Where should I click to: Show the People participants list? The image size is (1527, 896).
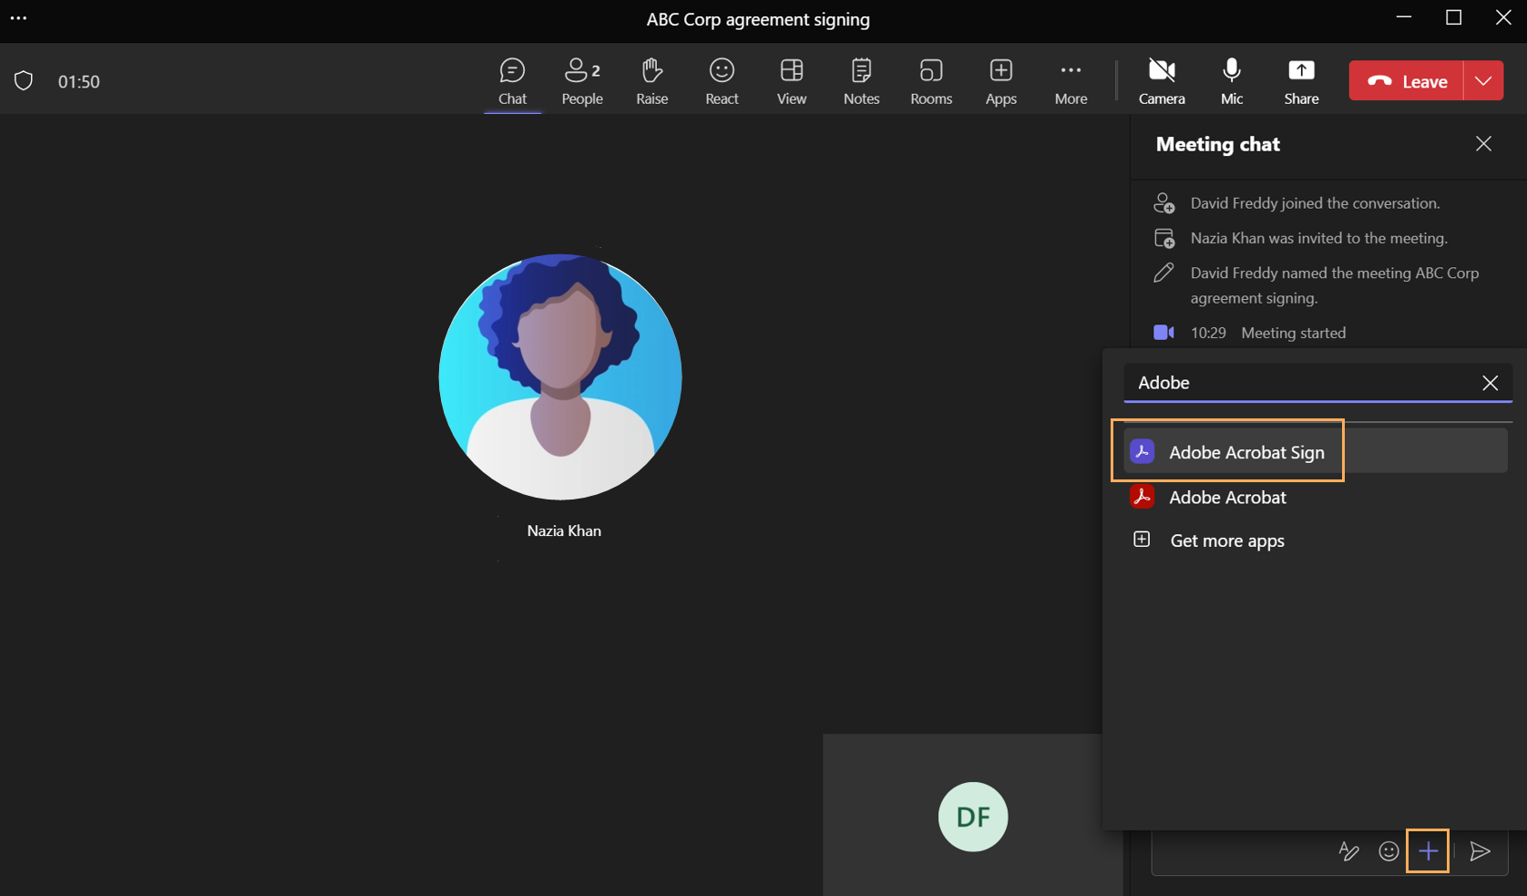tap(582, 82)
